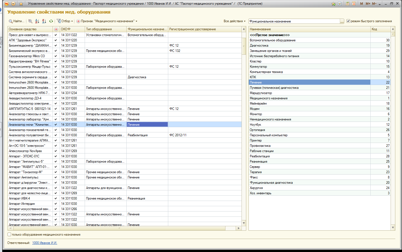Click the add to favorites icon

[x=333, y=4]
